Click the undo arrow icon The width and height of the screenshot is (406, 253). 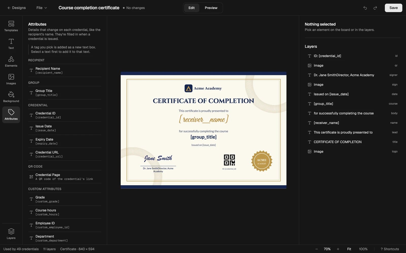click(x=365, y=8)
